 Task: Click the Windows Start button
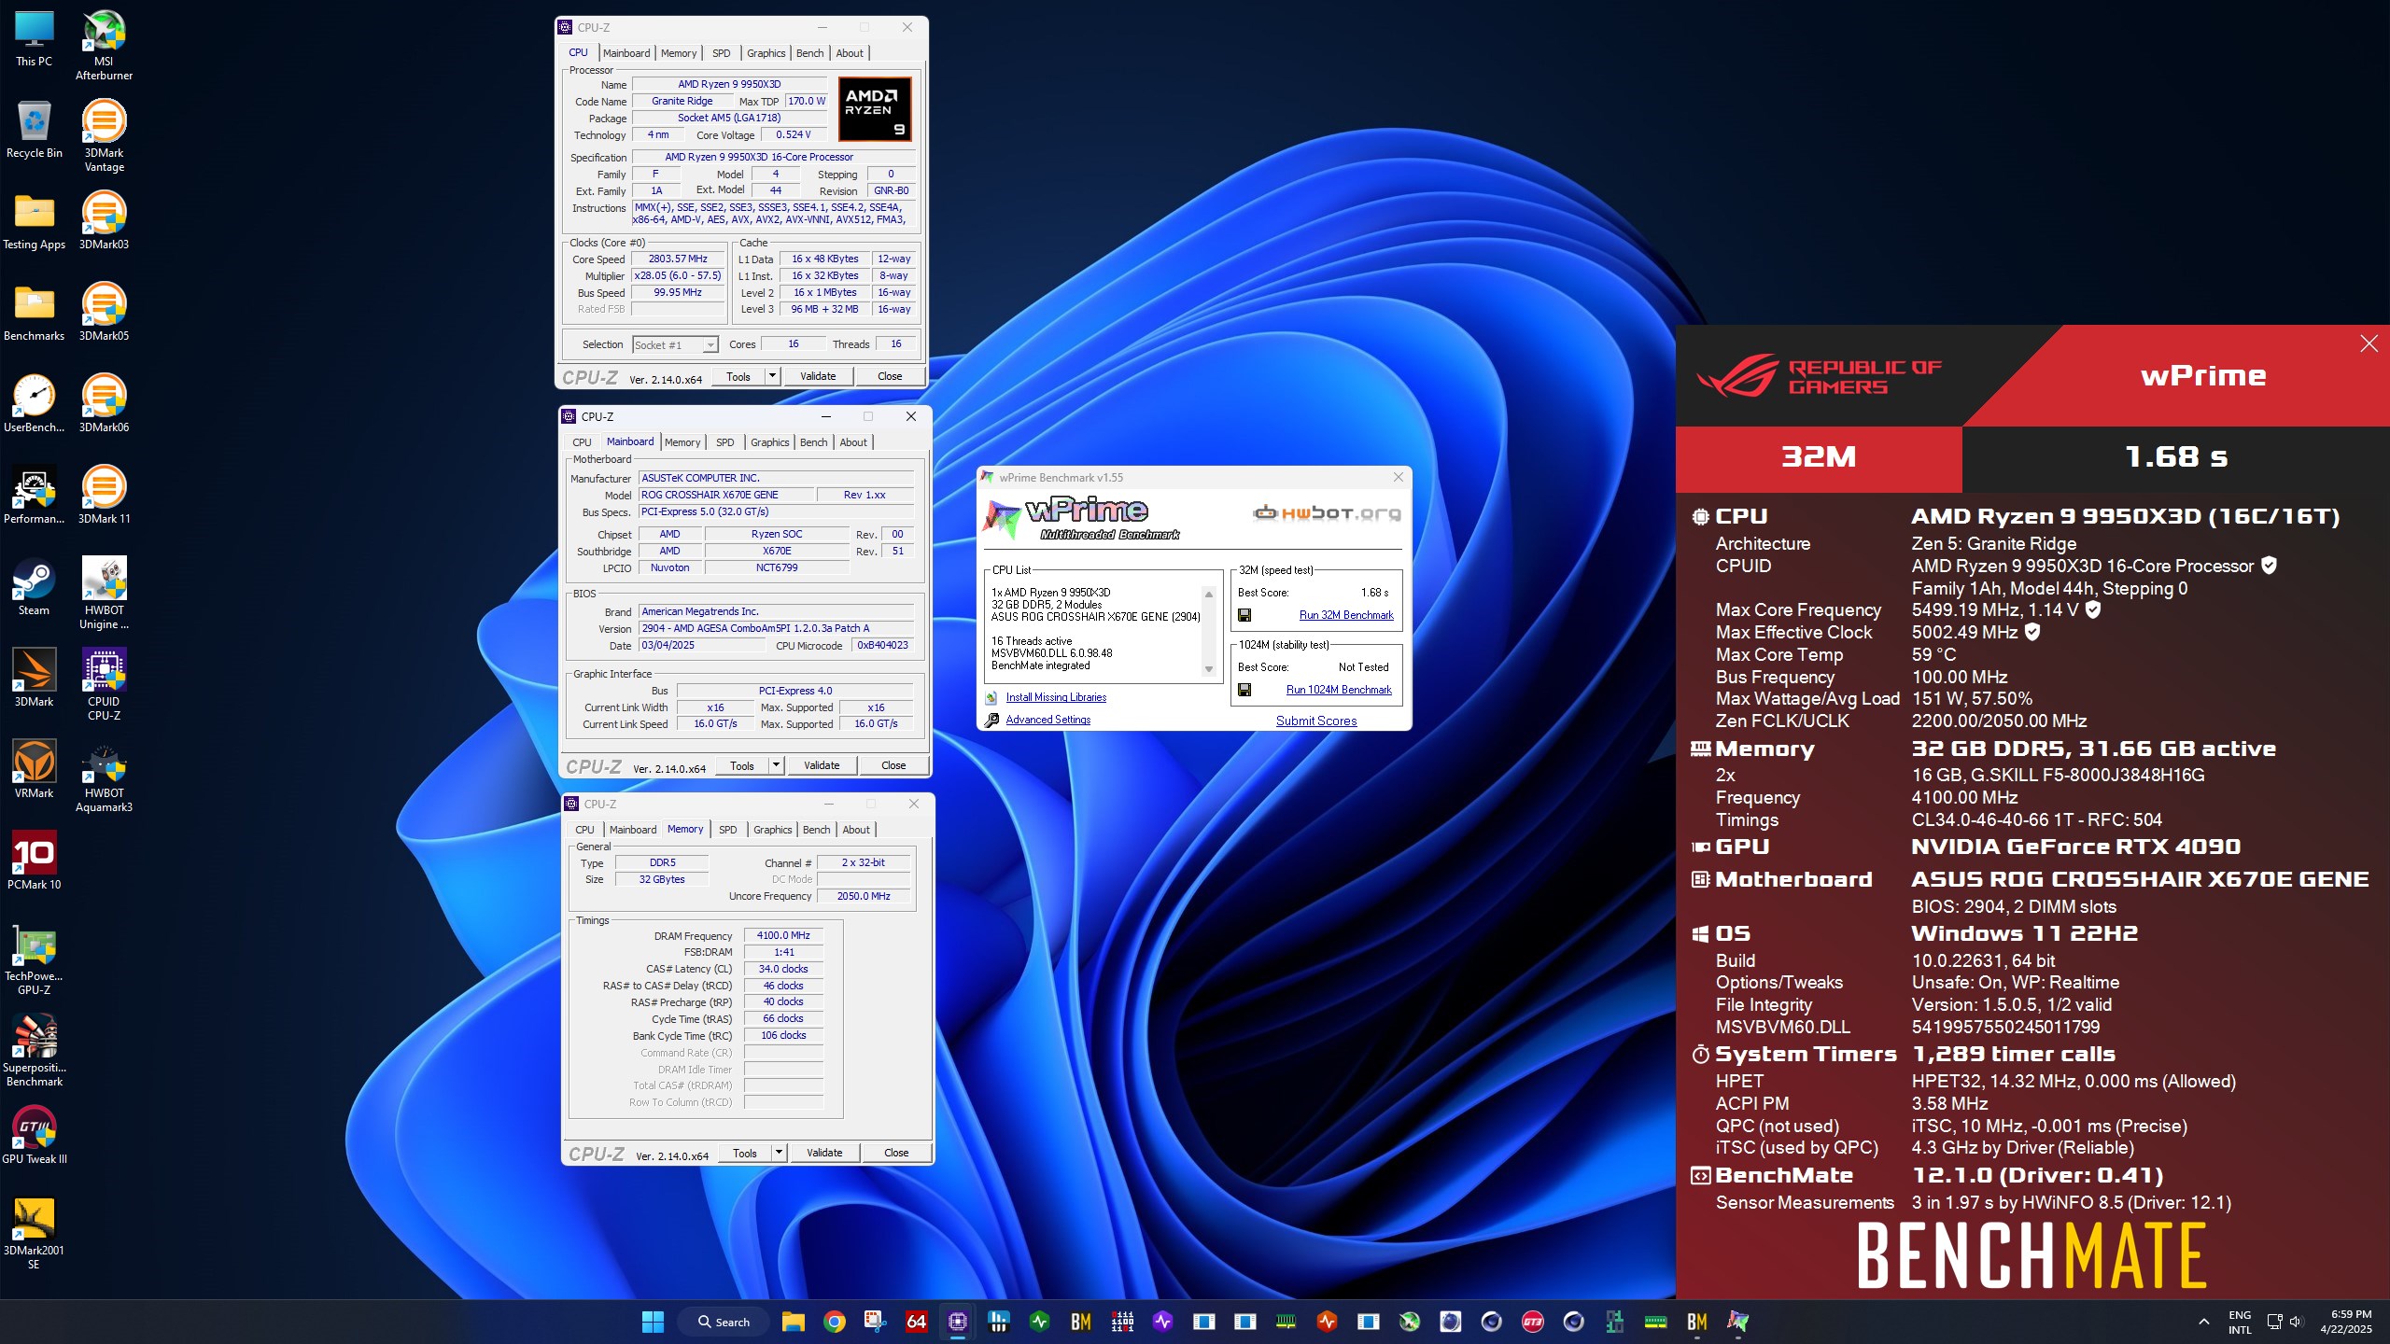(x=653, y=1322)
